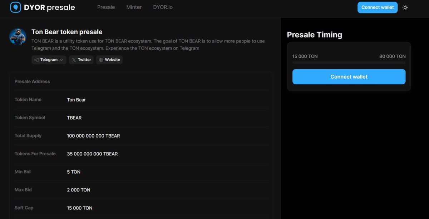Toggle the light theme sun icon

405,8
